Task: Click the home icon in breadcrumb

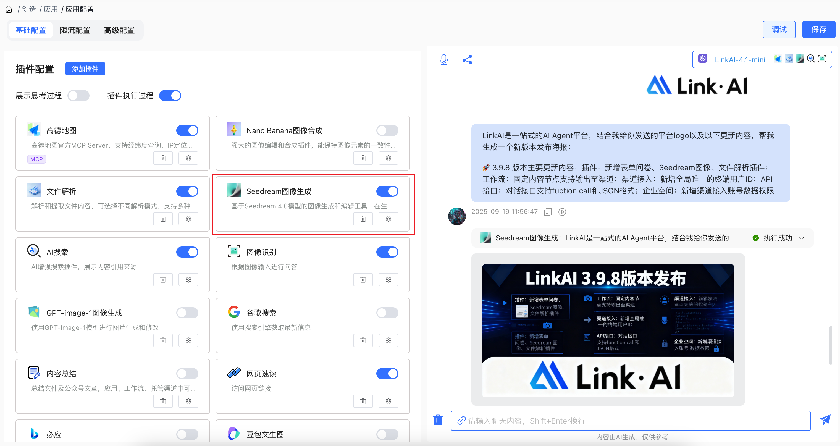Action: point(9,9)
